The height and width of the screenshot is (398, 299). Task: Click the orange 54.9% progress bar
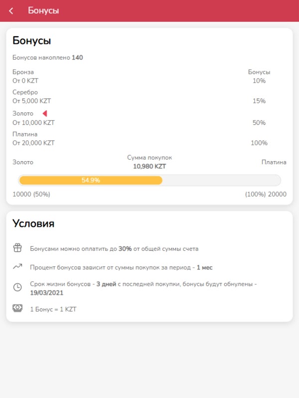coord(91,180)
